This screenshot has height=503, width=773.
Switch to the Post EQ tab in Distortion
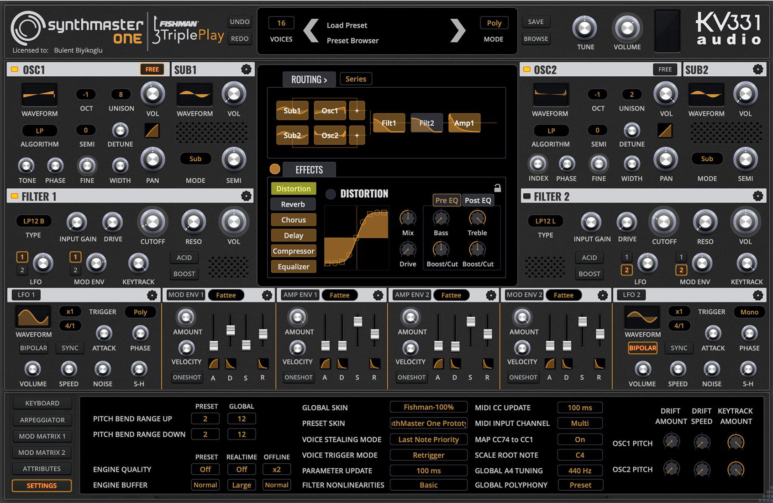point(478,200)
